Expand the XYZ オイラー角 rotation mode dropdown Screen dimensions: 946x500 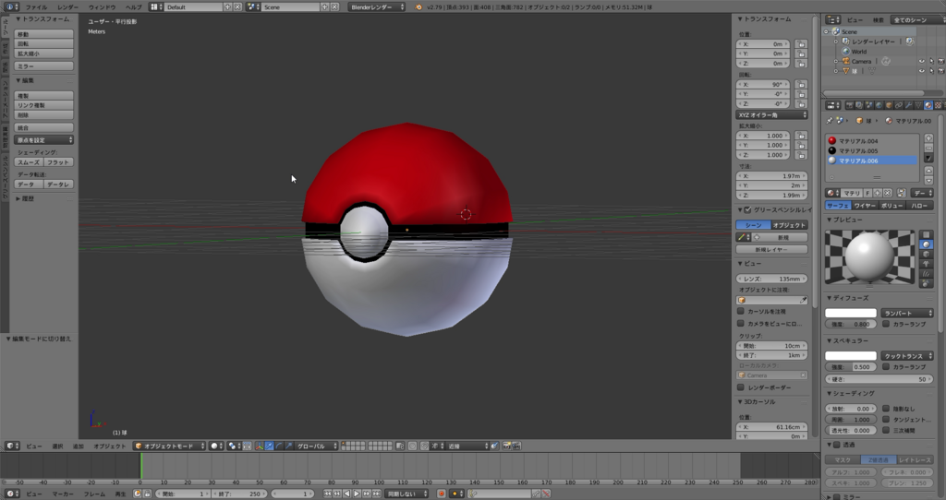[x=771, y=115]
